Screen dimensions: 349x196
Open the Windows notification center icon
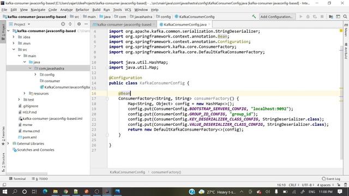coord(340,192)
